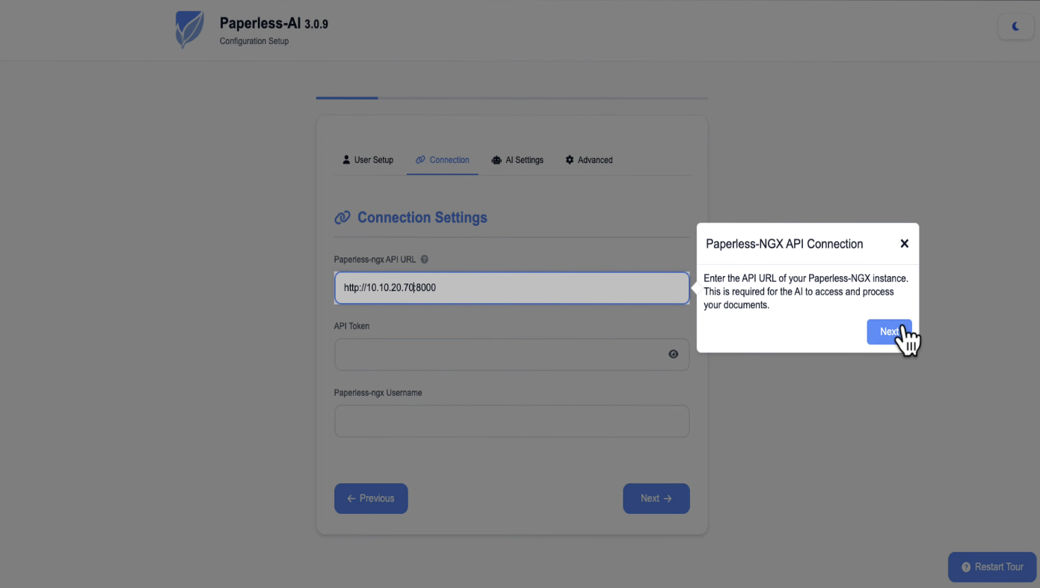Toggle dark mode with the moon icon

coord(1015,27)
